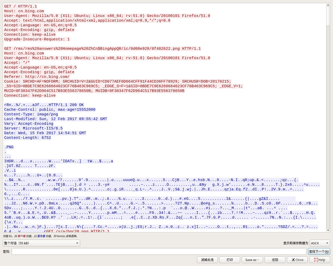Click the 客户端 word in the status line

22,236
